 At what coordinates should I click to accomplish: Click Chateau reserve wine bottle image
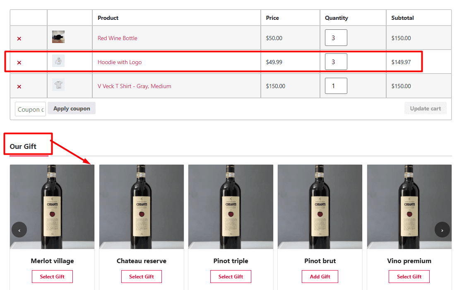click(142, 207)
